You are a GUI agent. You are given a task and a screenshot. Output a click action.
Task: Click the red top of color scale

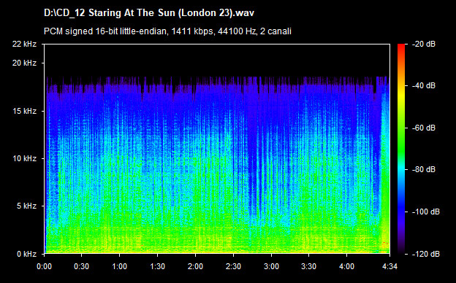pyautogui.click(x=401, y=47)
